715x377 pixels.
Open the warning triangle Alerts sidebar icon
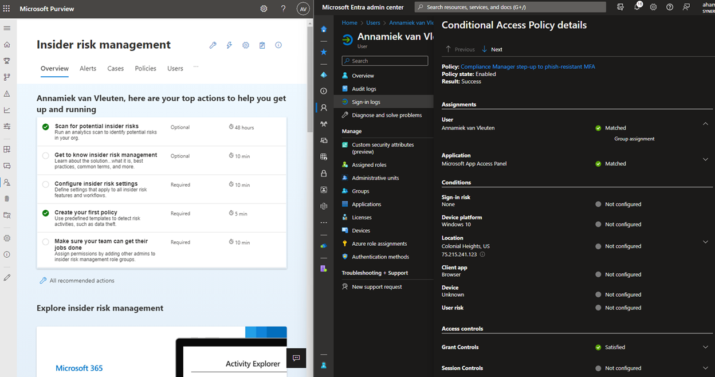tap(7, 93)
